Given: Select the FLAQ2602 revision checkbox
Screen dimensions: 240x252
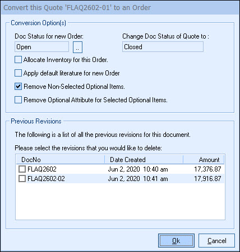Looking at the screenshot, I should tap(22, 169).
